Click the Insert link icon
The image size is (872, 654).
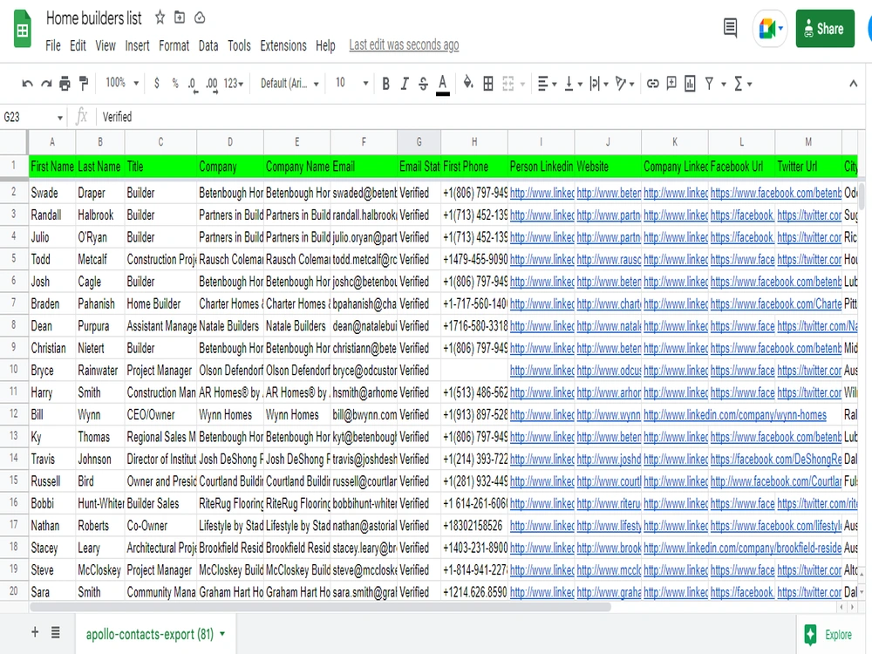point(653,84)
